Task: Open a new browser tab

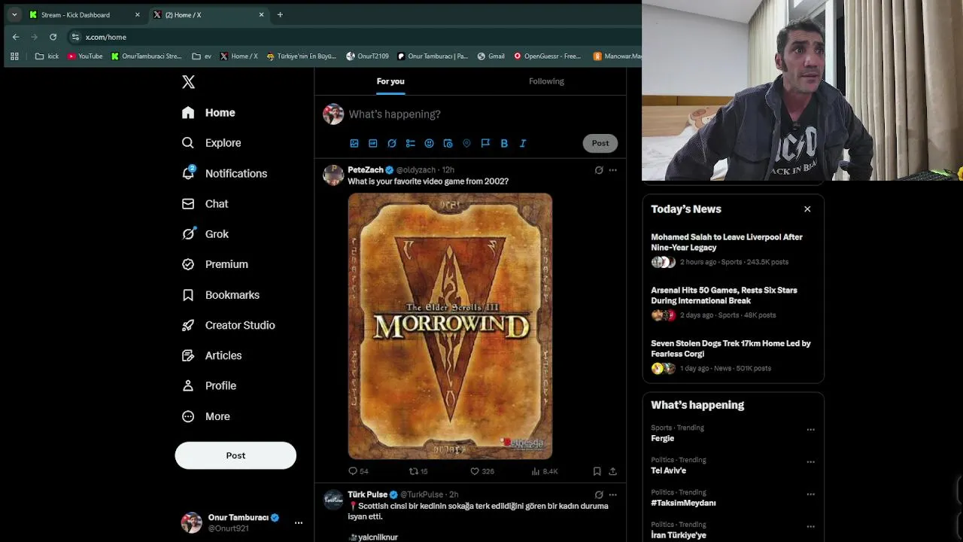Action: tap(280, 15)
